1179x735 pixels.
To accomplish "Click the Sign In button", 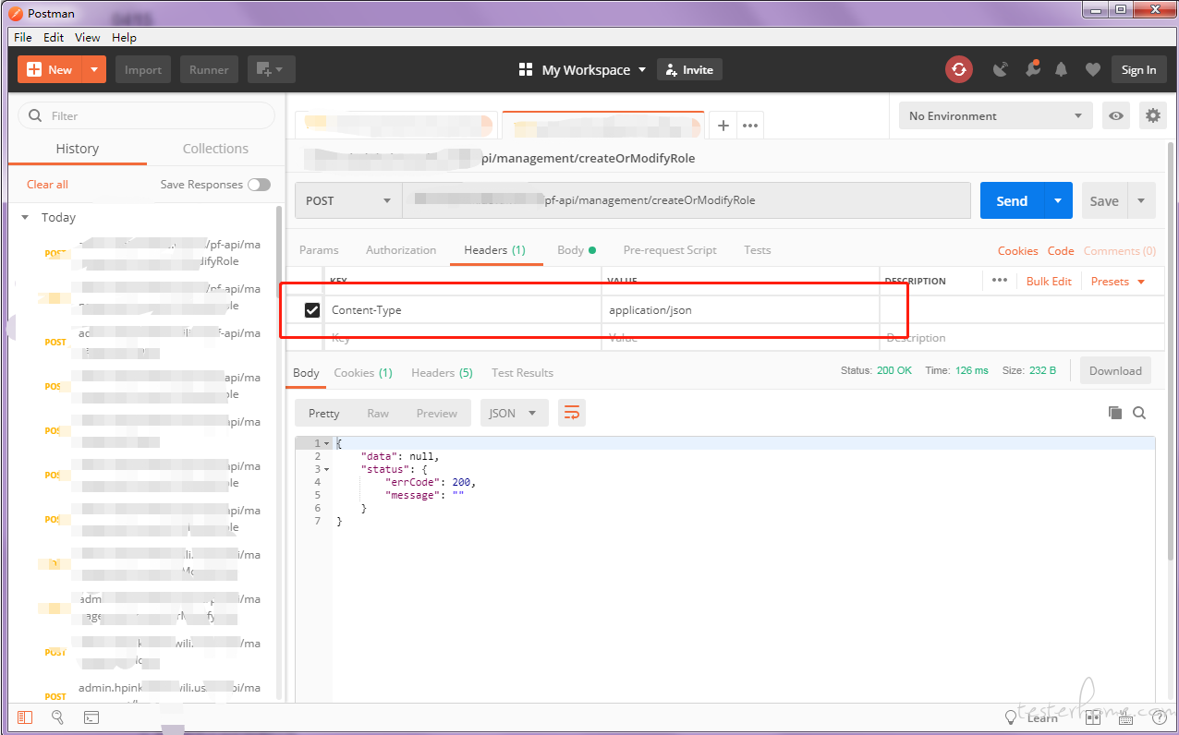I will point(1138,69).
